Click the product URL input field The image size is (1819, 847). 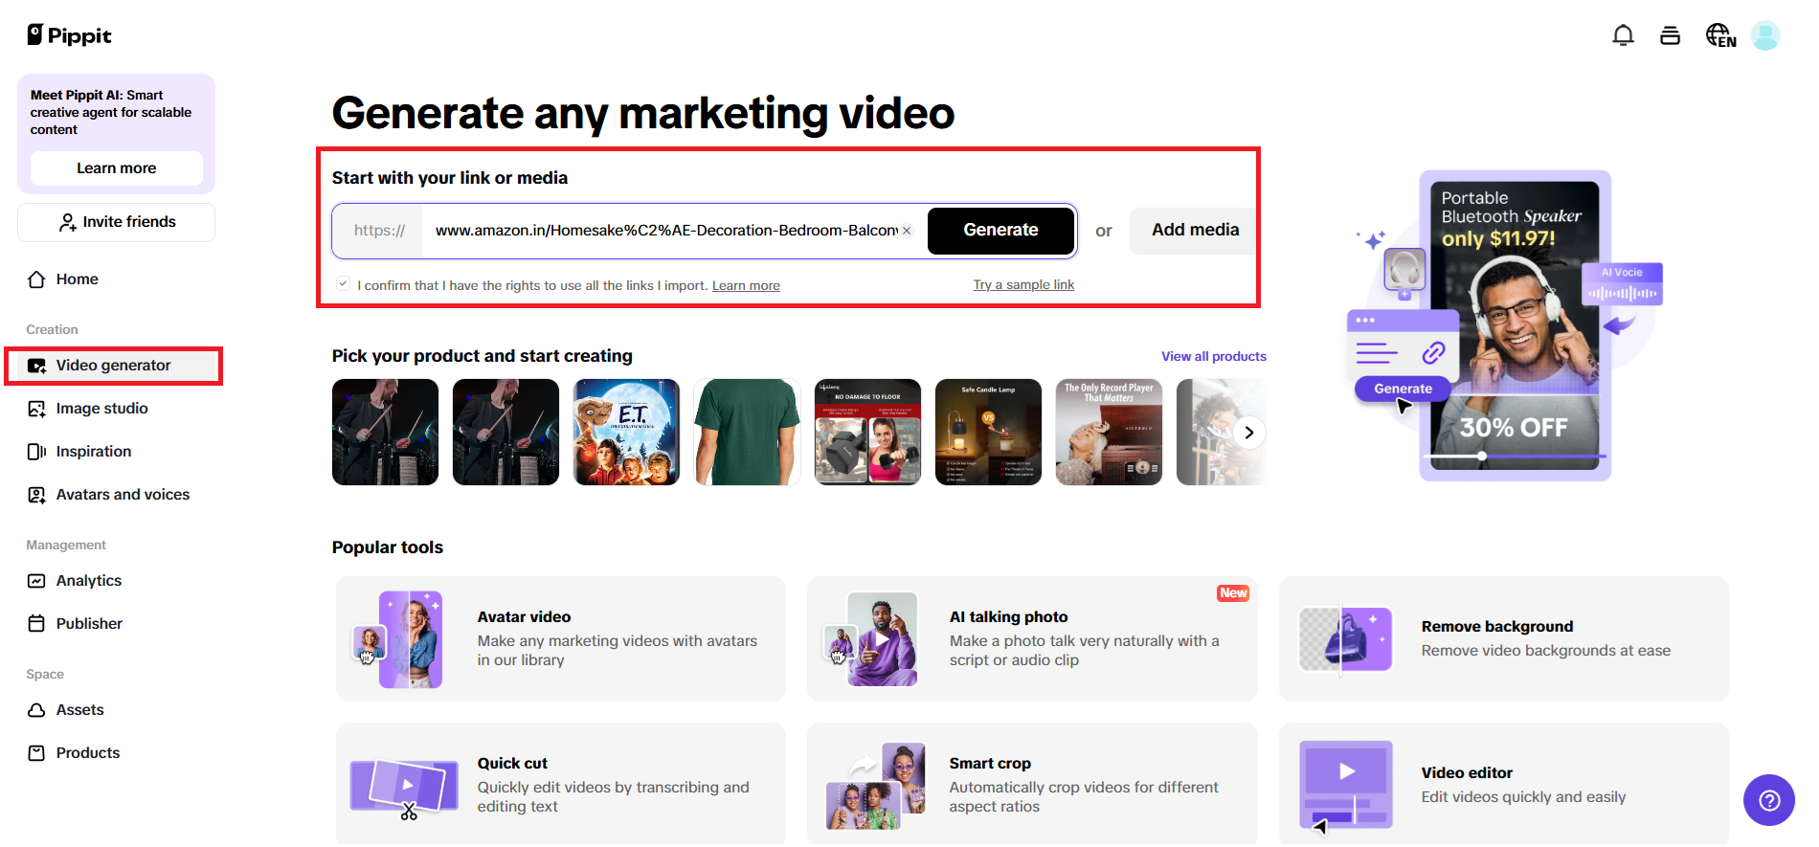tap(666, 231)
